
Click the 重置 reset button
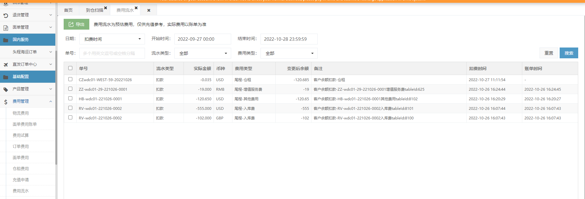tap(549, 53)
